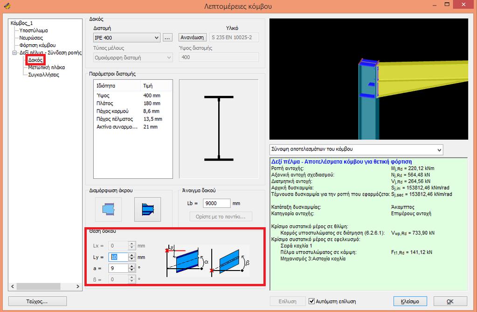Click the 3D joint preview view
Screen dimensions: 477x312
[x=369, y=79]
